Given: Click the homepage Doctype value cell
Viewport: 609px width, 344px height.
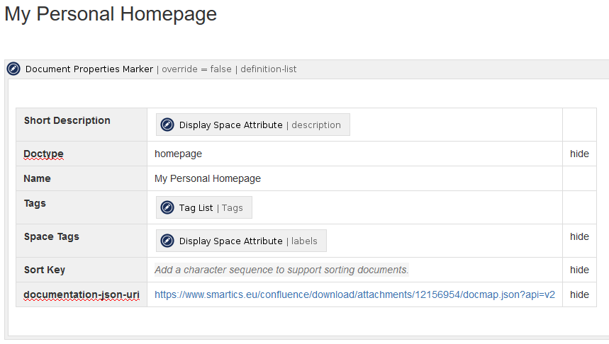Looking at the screenshot, I should (179, 154).
